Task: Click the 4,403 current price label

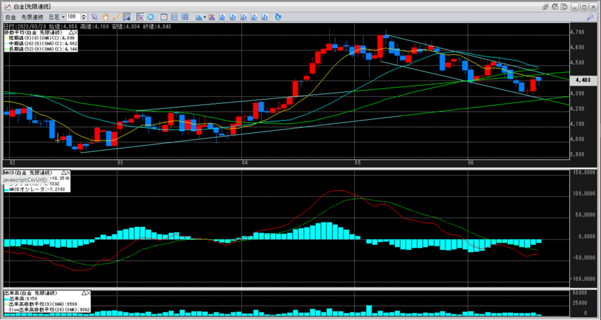Action: (582, 80)
